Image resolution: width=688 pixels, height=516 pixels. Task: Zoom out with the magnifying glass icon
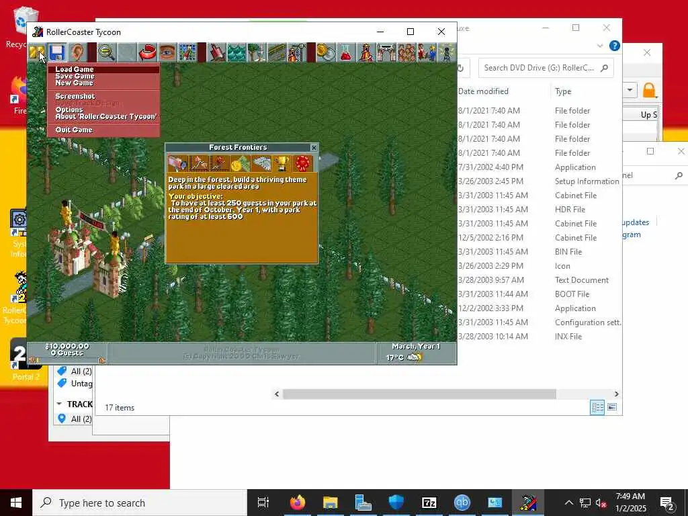(x=106, y=52)
